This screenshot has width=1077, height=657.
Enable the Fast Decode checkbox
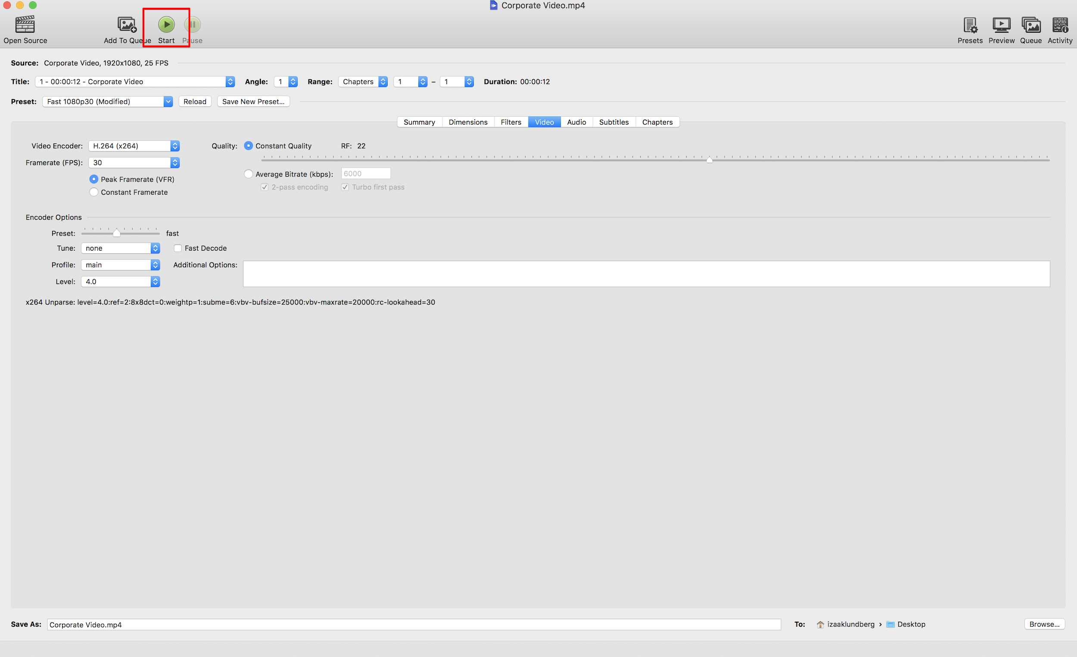click(x=178, y=248)
